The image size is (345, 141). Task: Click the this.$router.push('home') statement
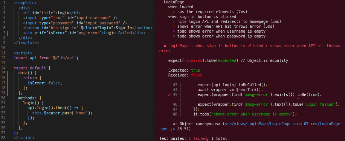pyautogui.click(x=62, y=113)
